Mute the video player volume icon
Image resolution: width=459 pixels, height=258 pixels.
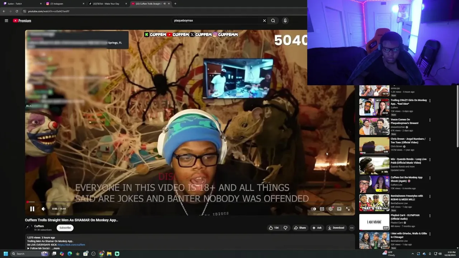(x=43, y=209)
